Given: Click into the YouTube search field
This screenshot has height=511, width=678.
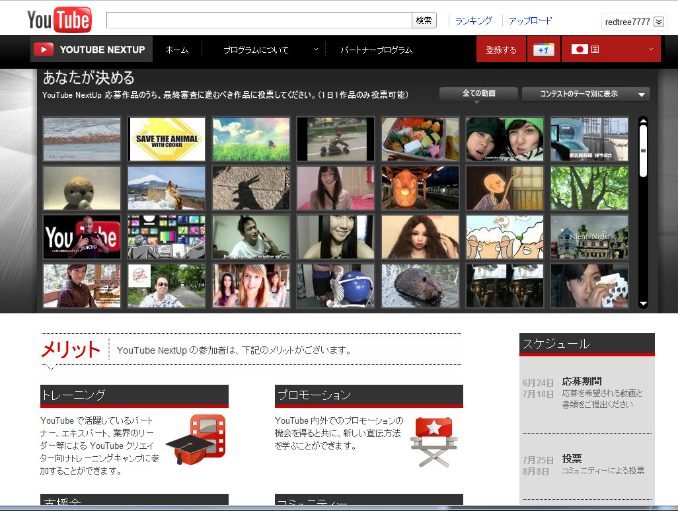Looking at the screenshot, I should pos(259,20).
